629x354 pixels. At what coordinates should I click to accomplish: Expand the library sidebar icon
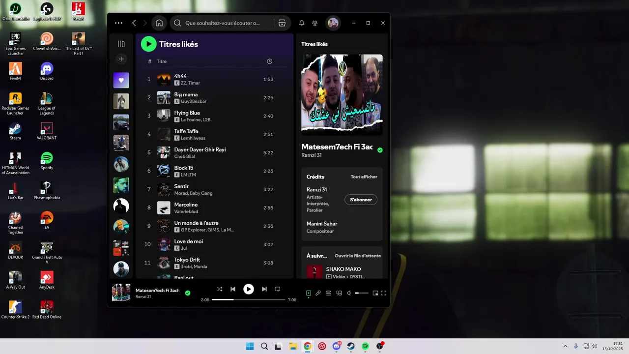click(121, 44)
